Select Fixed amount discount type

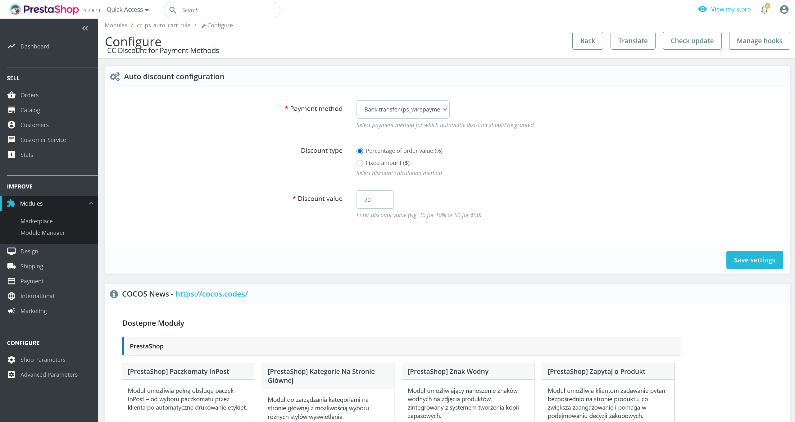(360, 163)
